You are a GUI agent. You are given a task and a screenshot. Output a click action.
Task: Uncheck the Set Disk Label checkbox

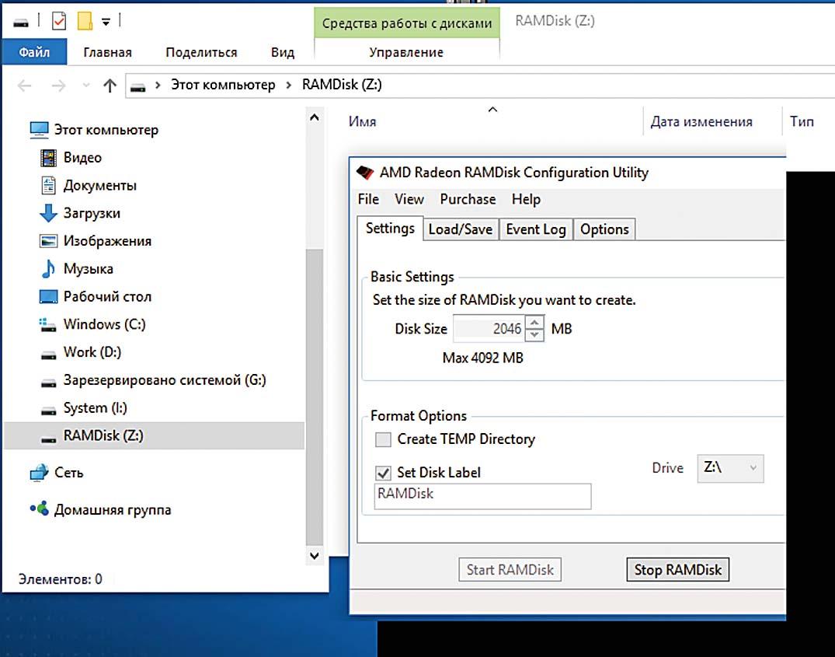pyautogui.click(x=383, y=473)
